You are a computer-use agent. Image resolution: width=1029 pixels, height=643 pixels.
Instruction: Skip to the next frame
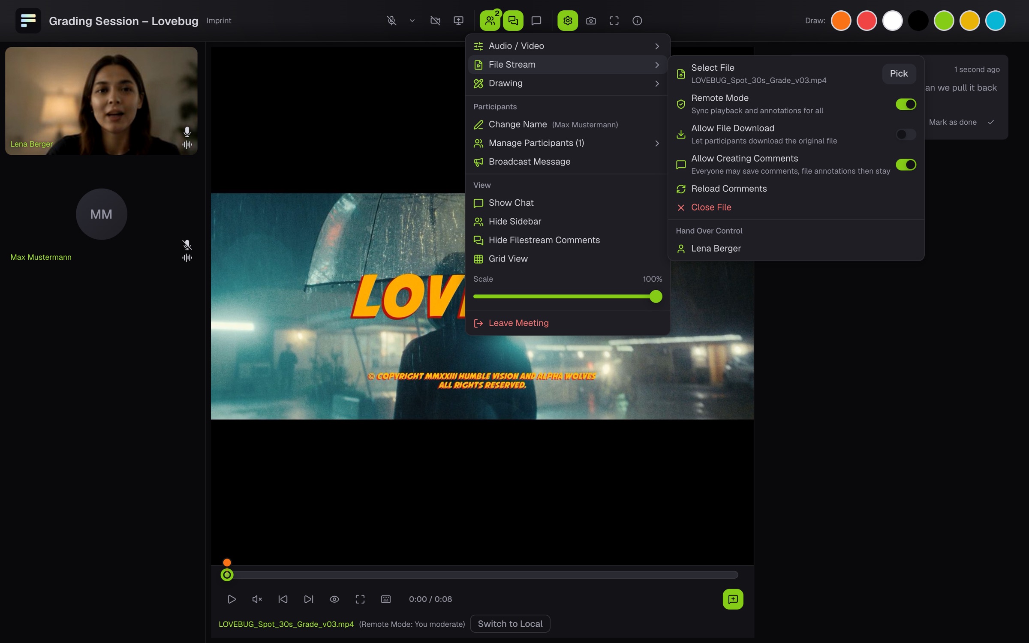pos(309,599)
